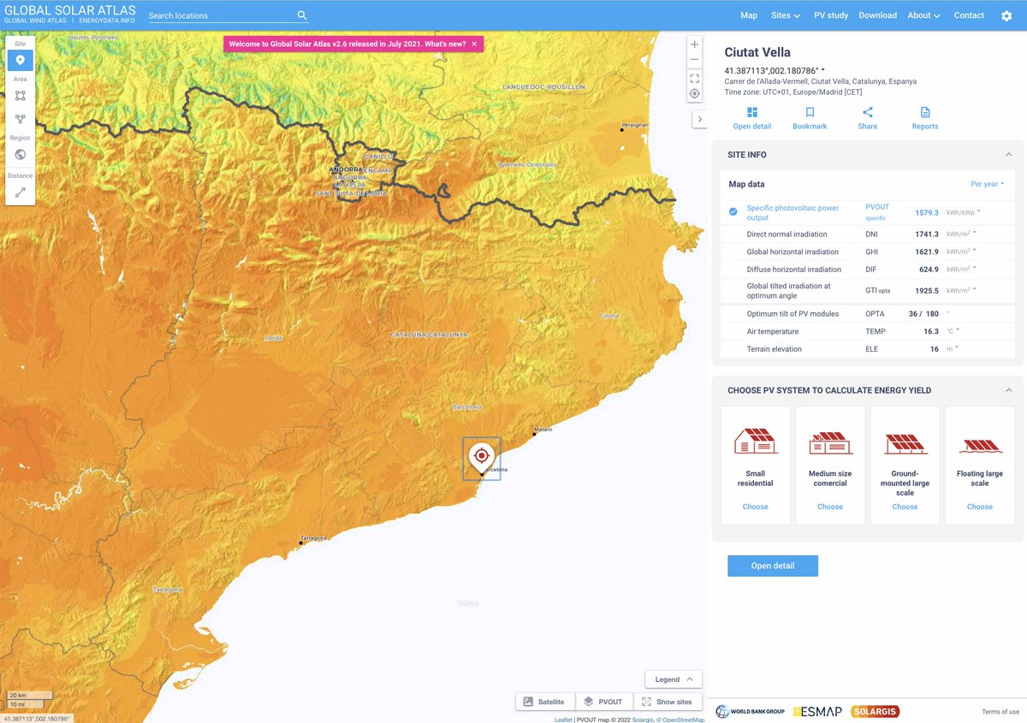Select the Site marker tool

click(x=21, y=60)
